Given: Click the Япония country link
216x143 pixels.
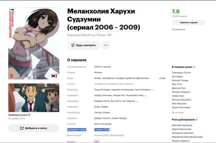Looking at the screenshot, I should [x=98, y=72].
